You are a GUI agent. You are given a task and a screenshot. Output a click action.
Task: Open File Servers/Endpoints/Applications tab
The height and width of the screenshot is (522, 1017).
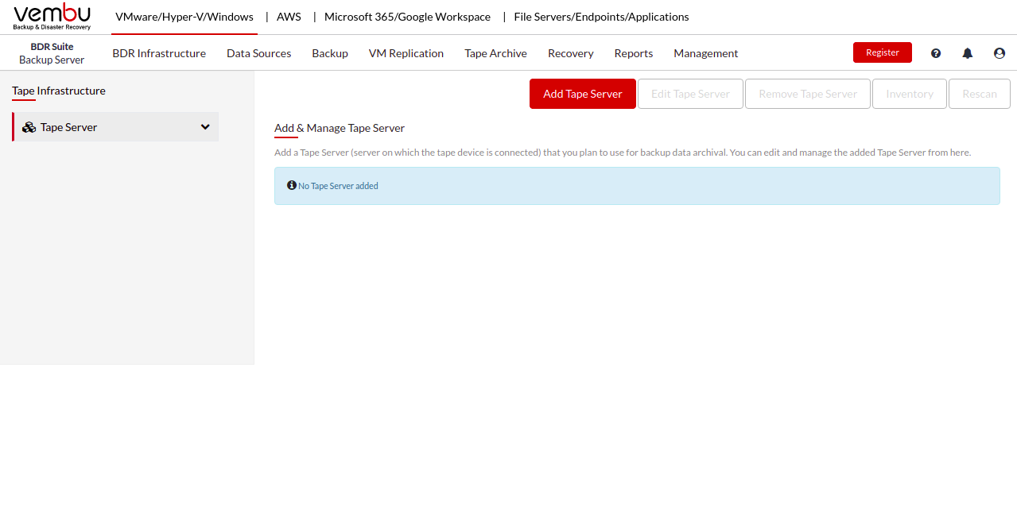click(x=602, y=17)
